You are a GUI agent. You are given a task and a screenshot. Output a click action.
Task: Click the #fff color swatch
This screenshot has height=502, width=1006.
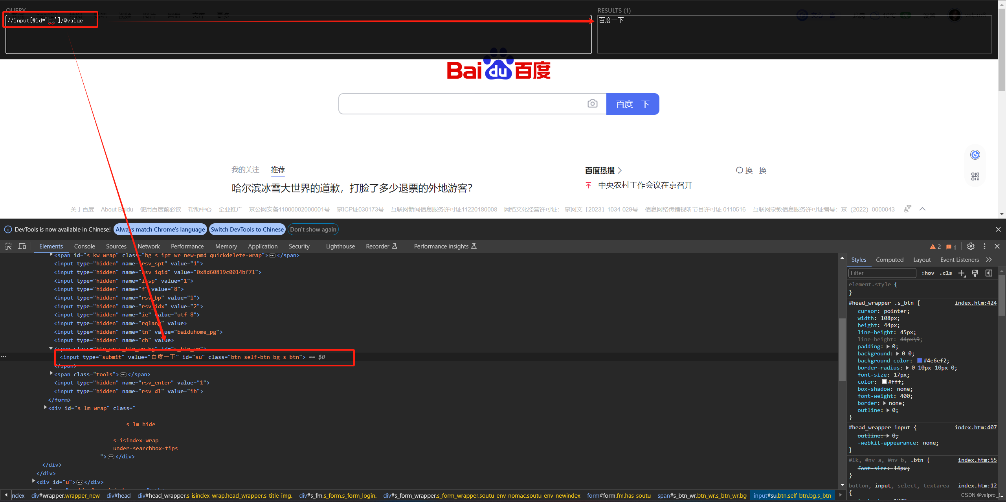[x=885, y=382]
